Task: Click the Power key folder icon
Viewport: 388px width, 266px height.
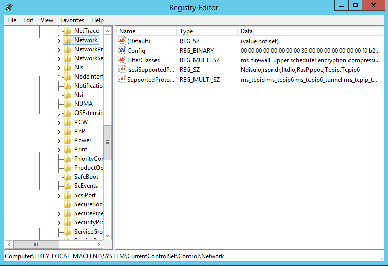Action: (x=67, y=140)
